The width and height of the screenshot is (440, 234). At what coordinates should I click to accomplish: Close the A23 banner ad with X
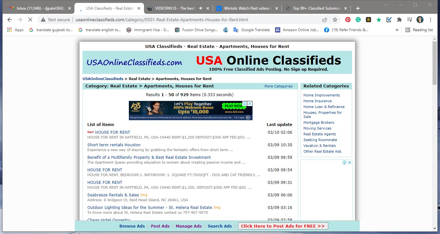pyautogui.click(x=250, y=104)
